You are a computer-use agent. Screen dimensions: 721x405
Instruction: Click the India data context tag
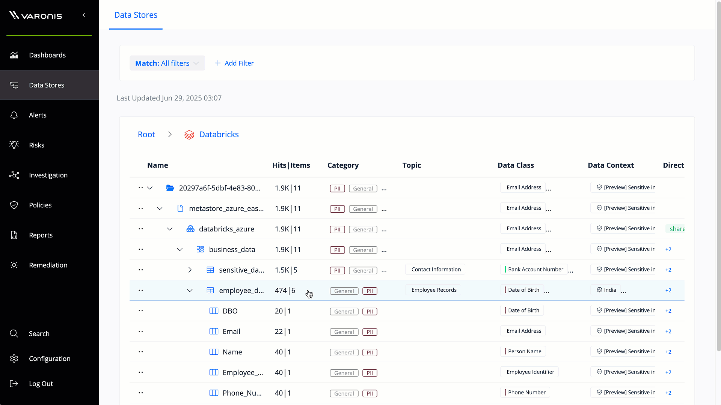tap(606, 290)
